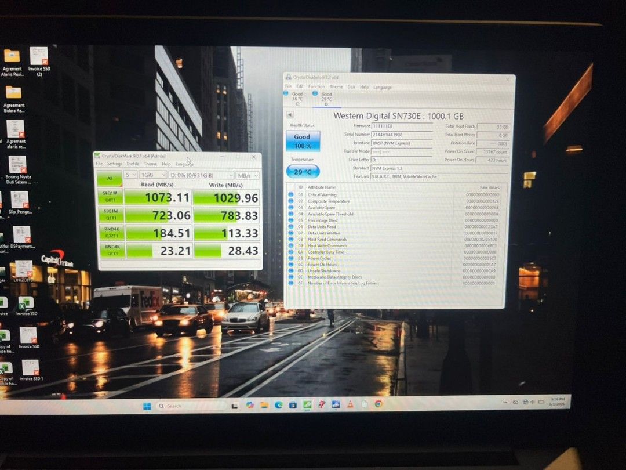The width and height of the screenshot is (626, 470).
Task: Click the Serial Number field
Action: click(x=402, y=135)
